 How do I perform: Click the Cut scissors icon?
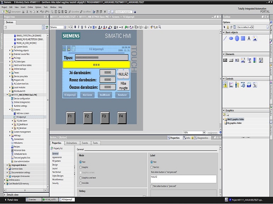[x=27, y=12]
